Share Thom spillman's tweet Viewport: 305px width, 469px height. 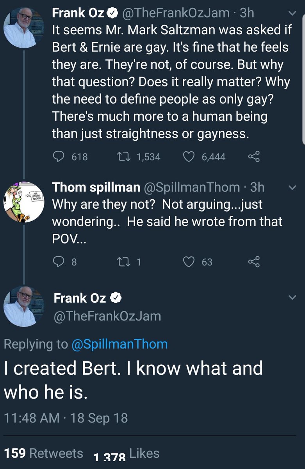pos(254,261)
